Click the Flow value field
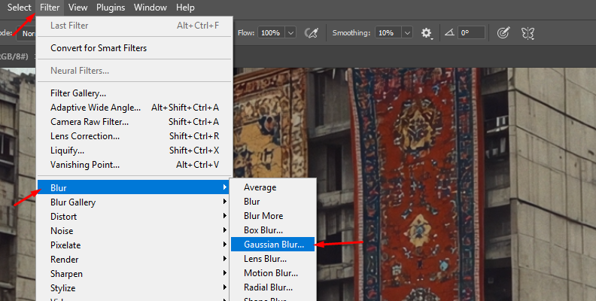Screen dimensions: 596x301 click(271, 33)
